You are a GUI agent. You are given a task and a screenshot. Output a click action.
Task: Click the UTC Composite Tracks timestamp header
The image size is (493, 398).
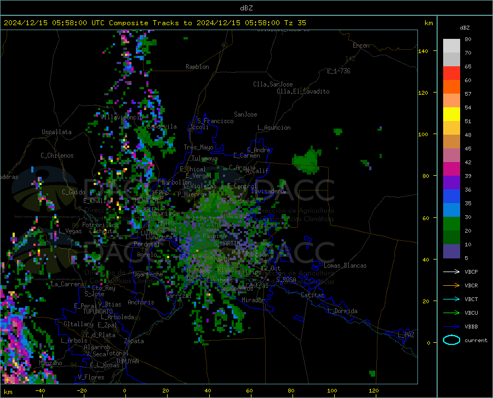point(154,23)
